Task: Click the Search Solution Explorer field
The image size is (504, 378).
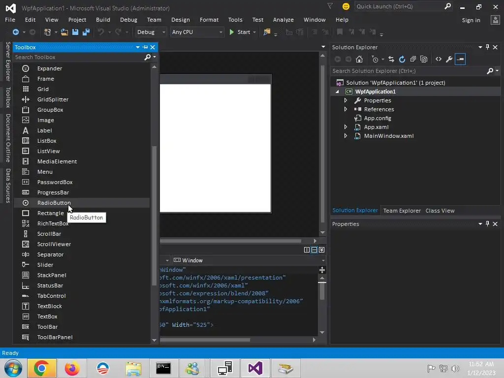Action: [408, 71]
